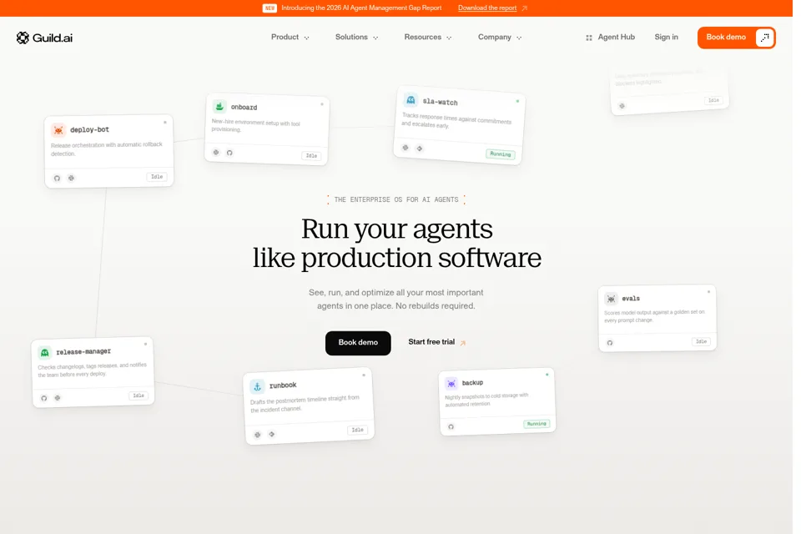Expand the Company menu
Screen dimensions: 801x534
pyautogui.click(x=500, y=38)
